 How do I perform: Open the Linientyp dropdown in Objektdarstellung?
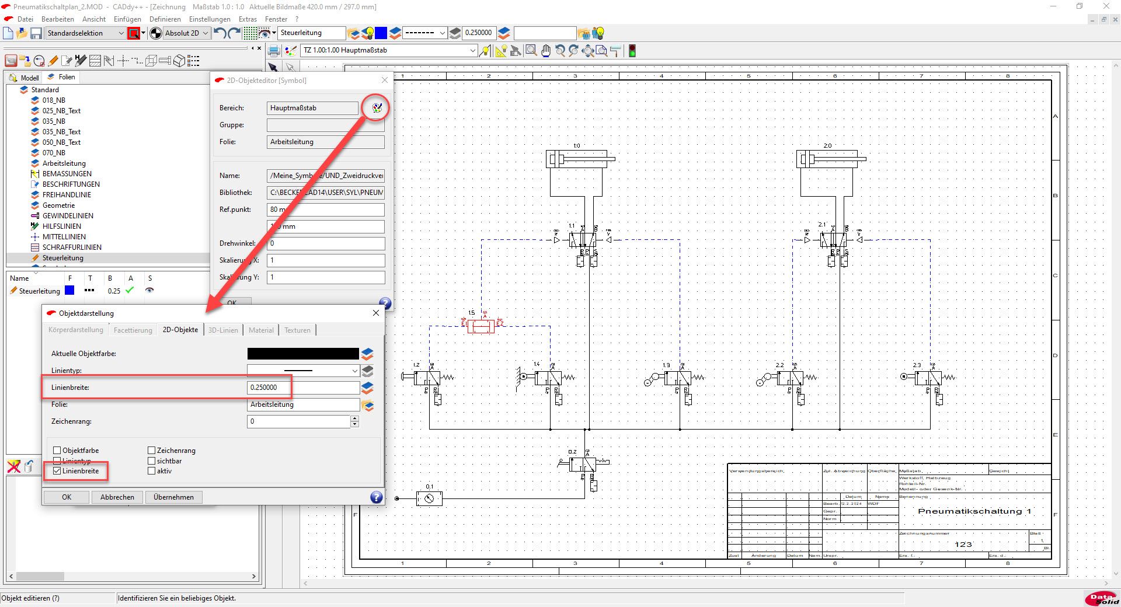354,371
